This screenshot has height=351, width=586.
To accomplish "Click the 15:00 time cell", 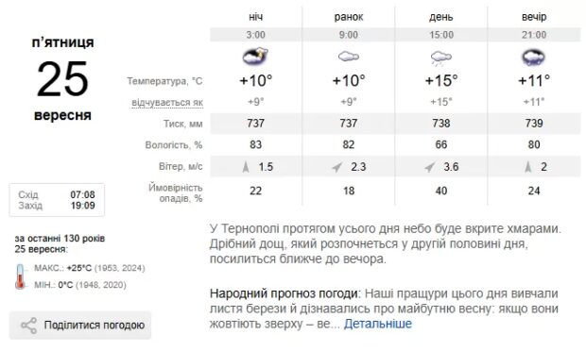I will pyautogui.click(x=441, y=35).
